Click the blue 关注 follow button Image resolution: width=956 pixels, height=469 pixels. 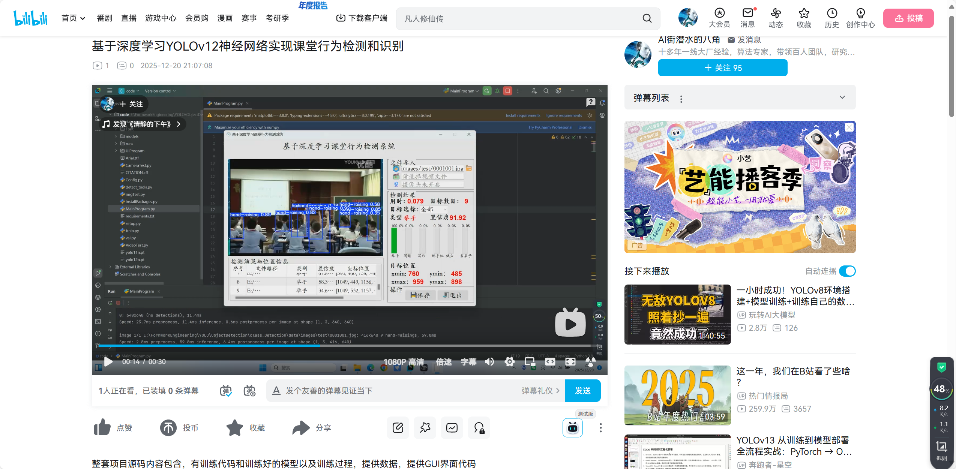(722, 68)
